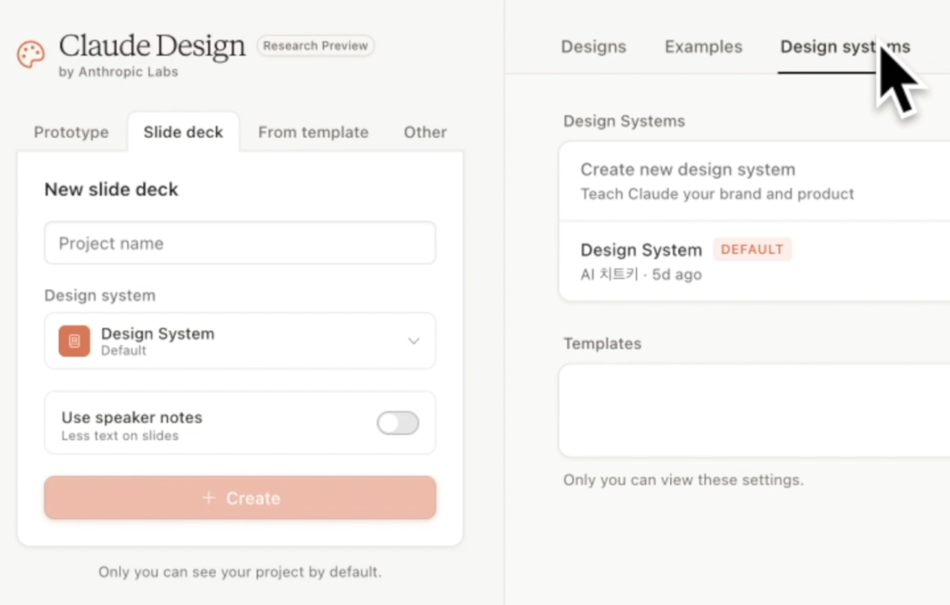Focus the Project name input field
Screen dimensions: 950x605
tap(240, 243)
